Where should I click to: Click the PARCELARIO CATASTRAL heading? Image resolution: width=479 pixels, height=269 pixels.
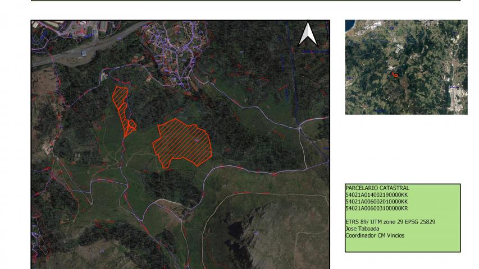(377, 188)
